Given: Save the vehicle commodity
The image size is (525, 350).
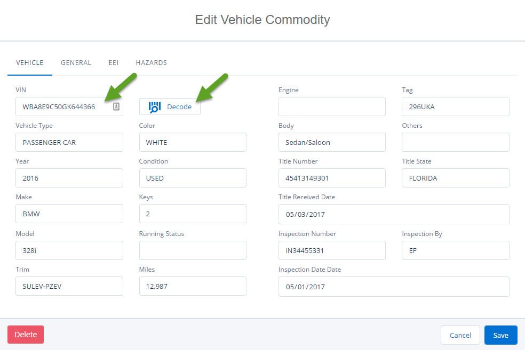Looking at the screenshot, I should pyautogui.click(x=500, y=335).
